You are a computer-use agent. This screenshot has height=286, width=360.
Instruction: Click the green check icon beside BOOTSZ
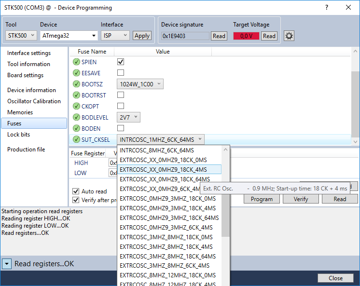click(76, 84)
